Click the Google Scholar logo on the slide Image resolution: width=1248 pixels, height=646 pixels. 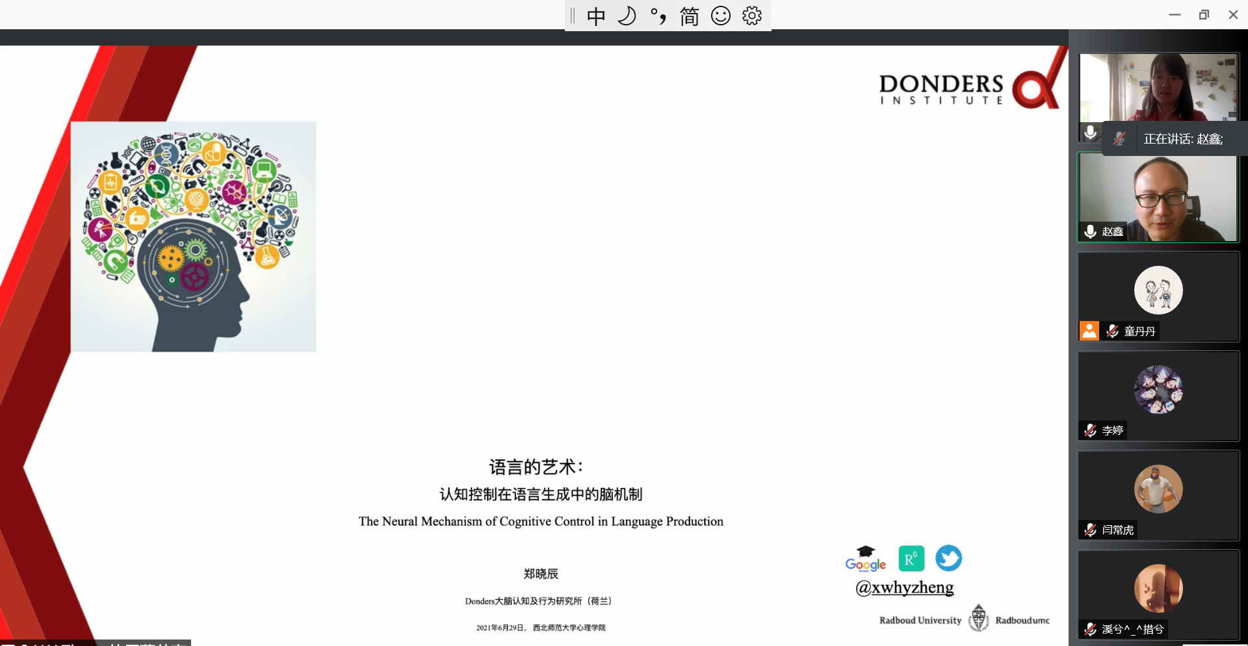click(866, 560)
